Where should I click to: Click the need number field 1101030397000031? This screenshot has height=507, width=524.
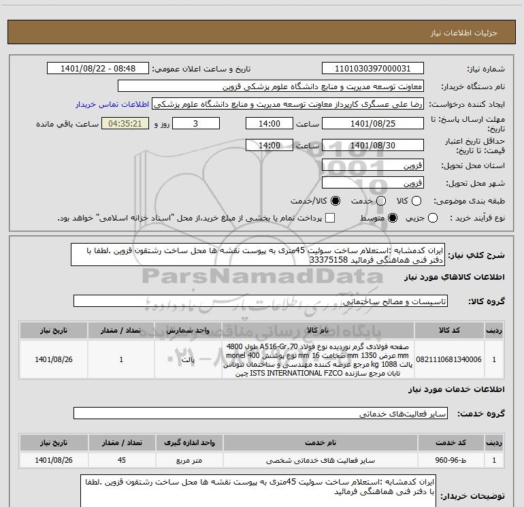point(373,69)
